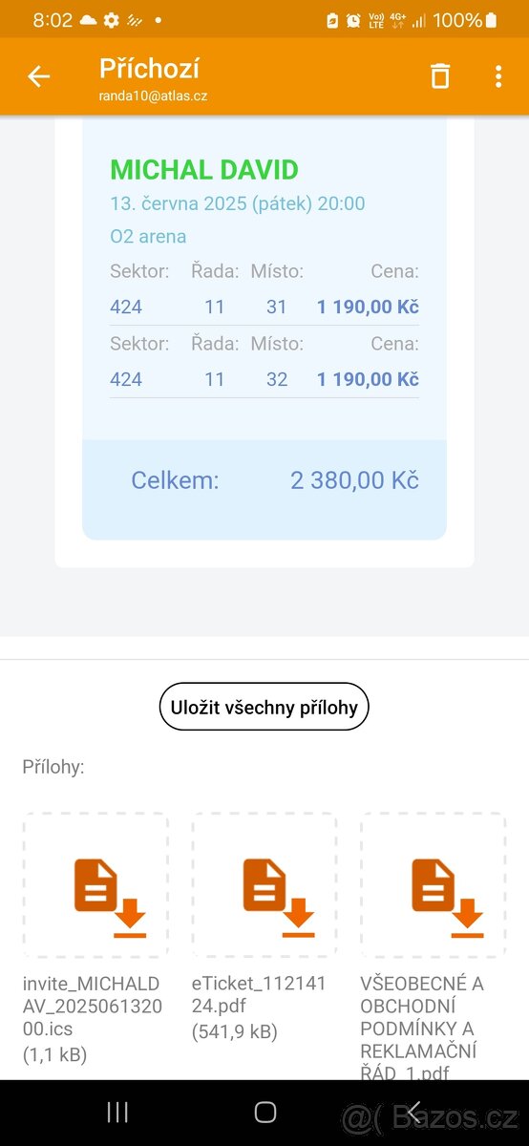The height and width of the screenshot is (1146, 529).
Task: Select ticket row with seat 31
Action: point(264,307)
